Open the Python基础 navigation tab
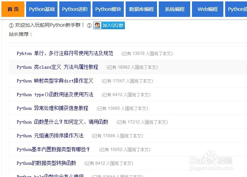 coord(42,9)
